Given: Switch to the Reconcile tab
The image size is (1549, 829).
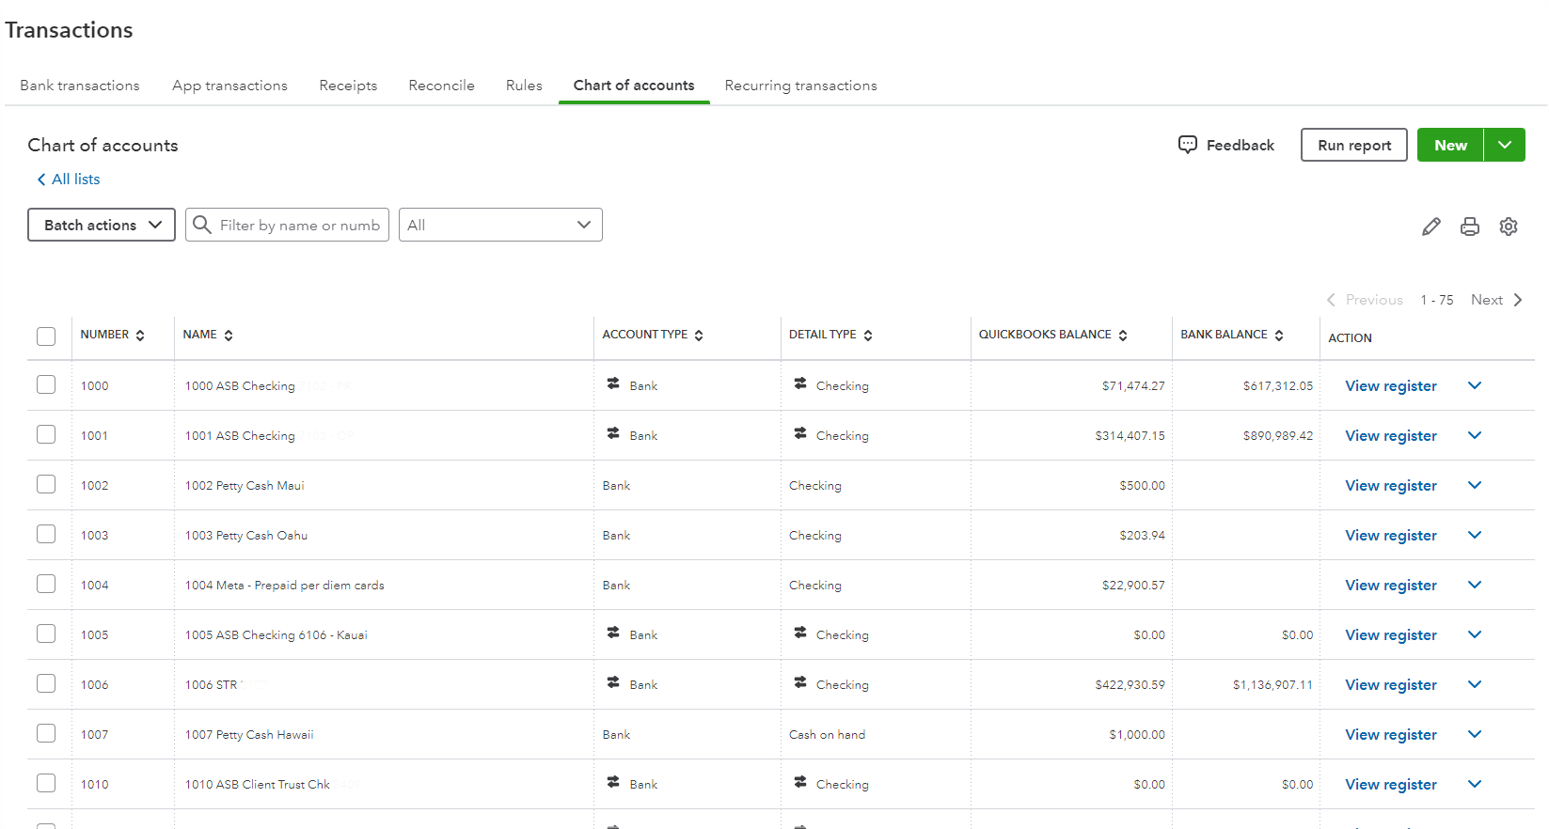Looking at the screenshot, I should (x=441, y=86).
